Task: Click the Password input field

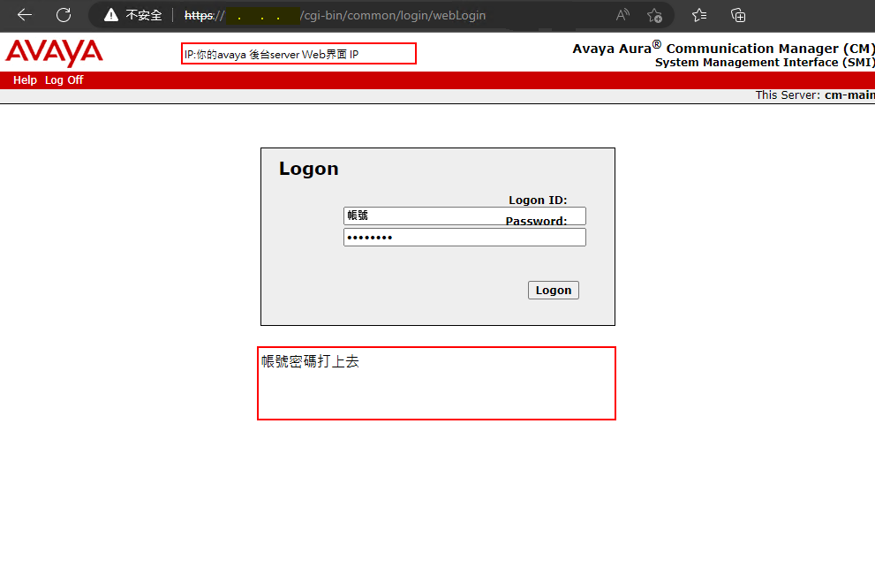Action: pos(464,238)
